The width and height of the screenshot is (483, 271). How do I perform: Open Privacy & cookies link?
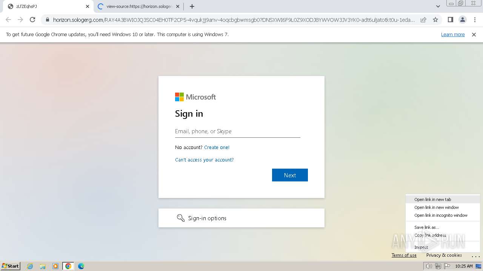[x=444, y=255]
